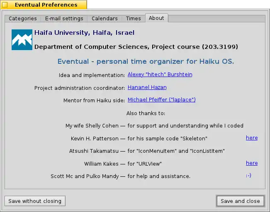The height and width of the screenshot is (212, 270).
Task: Click Save without closing button
Action: tap(35, 201)
